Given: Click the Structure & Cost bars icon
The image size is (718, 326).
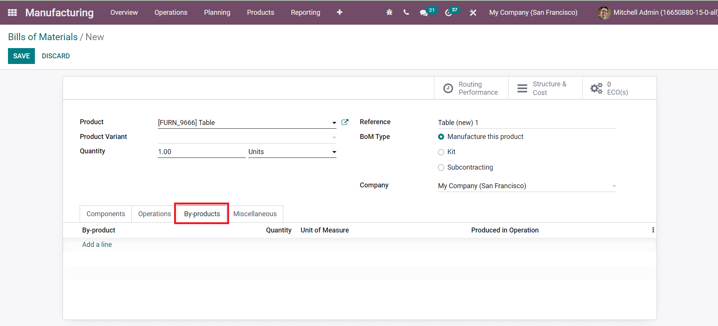Looking at the screenshot, I should click(x=522, y=88).
